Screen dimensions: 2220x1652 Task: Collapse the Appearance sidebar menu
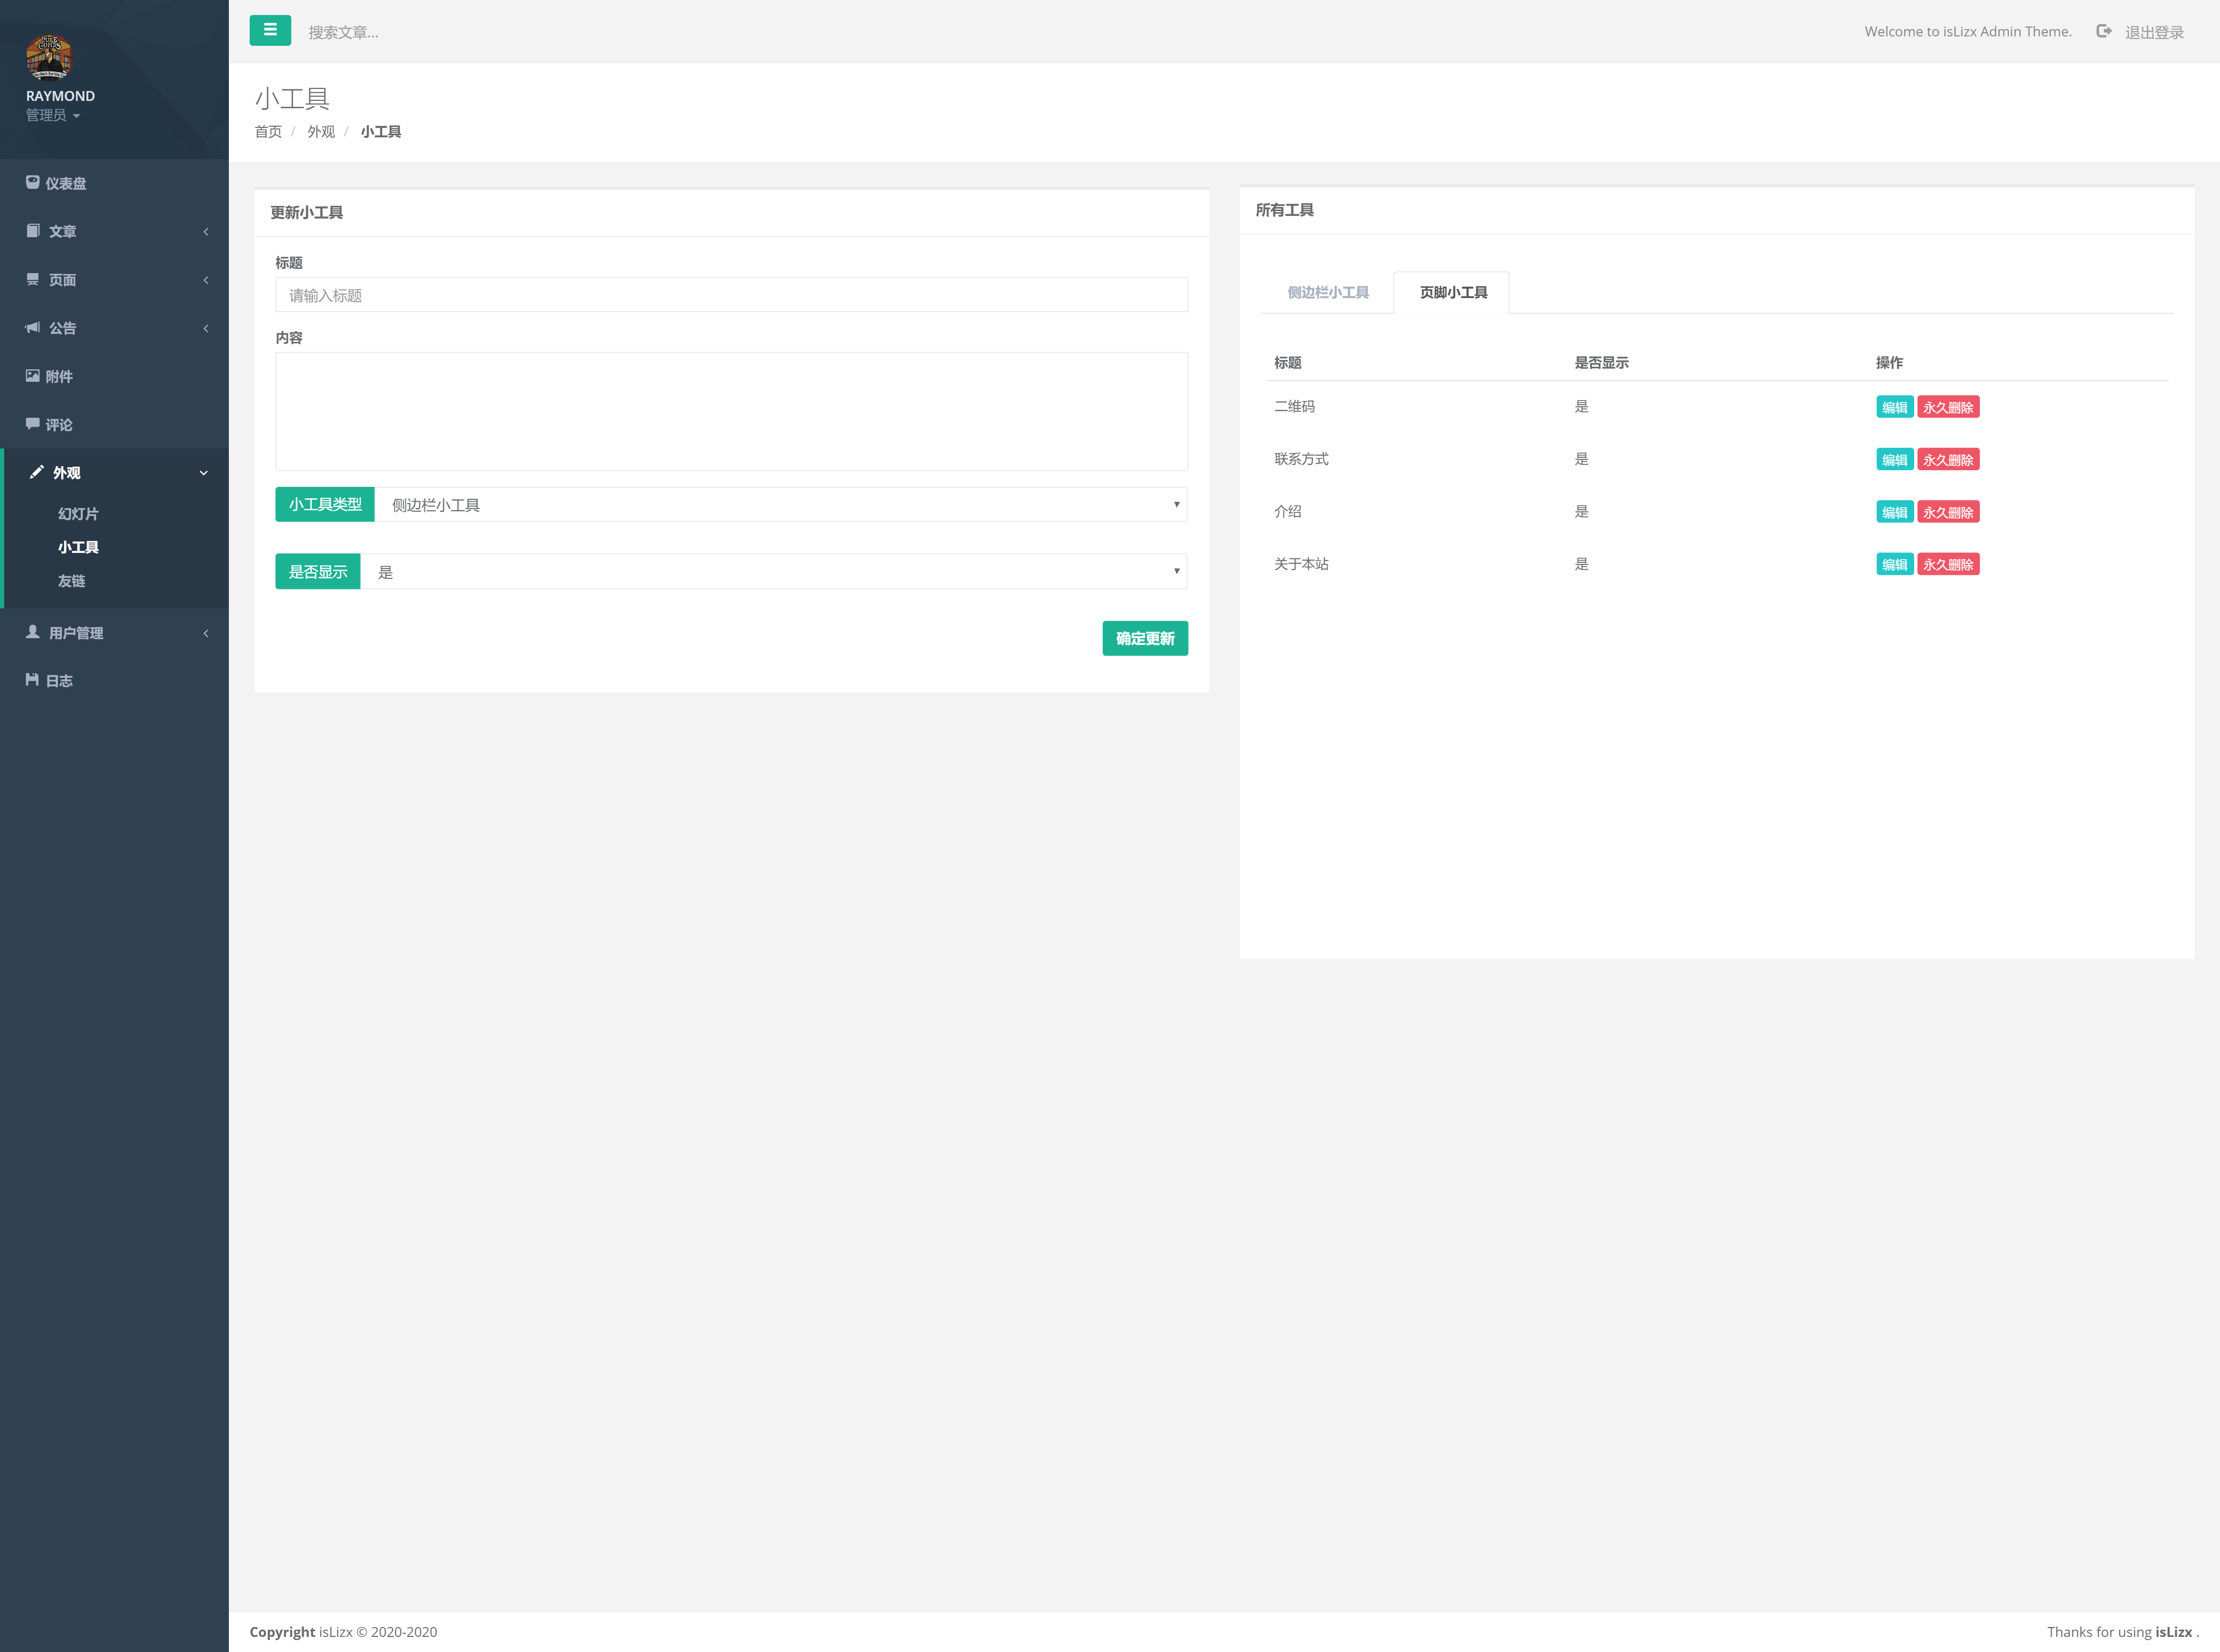pyautogui.click(x=204, y=473)
